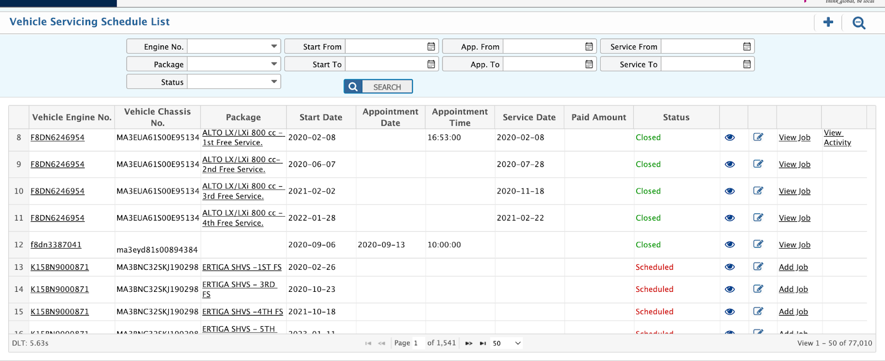The width and height of the screenshot is (885, 361).
Task: Open View Job link for row 12
Action: pyautogui.click(x=794, y=245)
